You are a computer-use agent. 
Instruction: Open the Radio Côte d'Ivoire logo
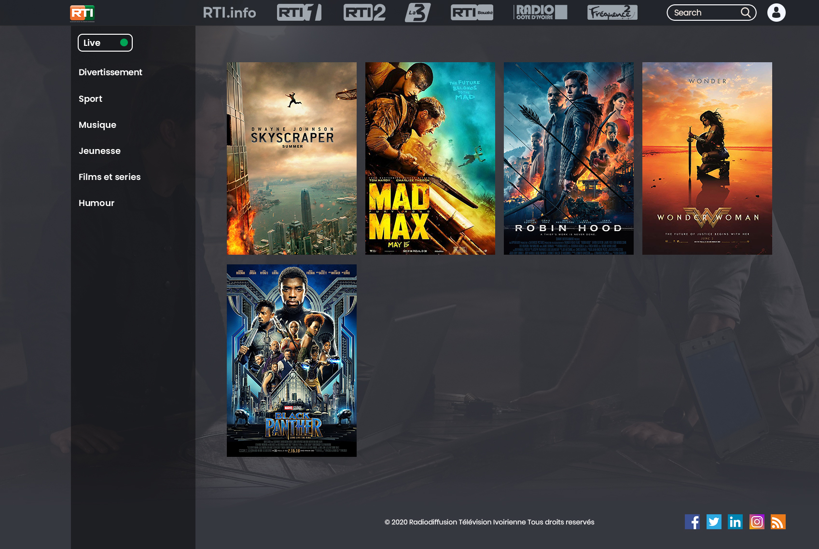pyautogui.click(x=541, y=13)
